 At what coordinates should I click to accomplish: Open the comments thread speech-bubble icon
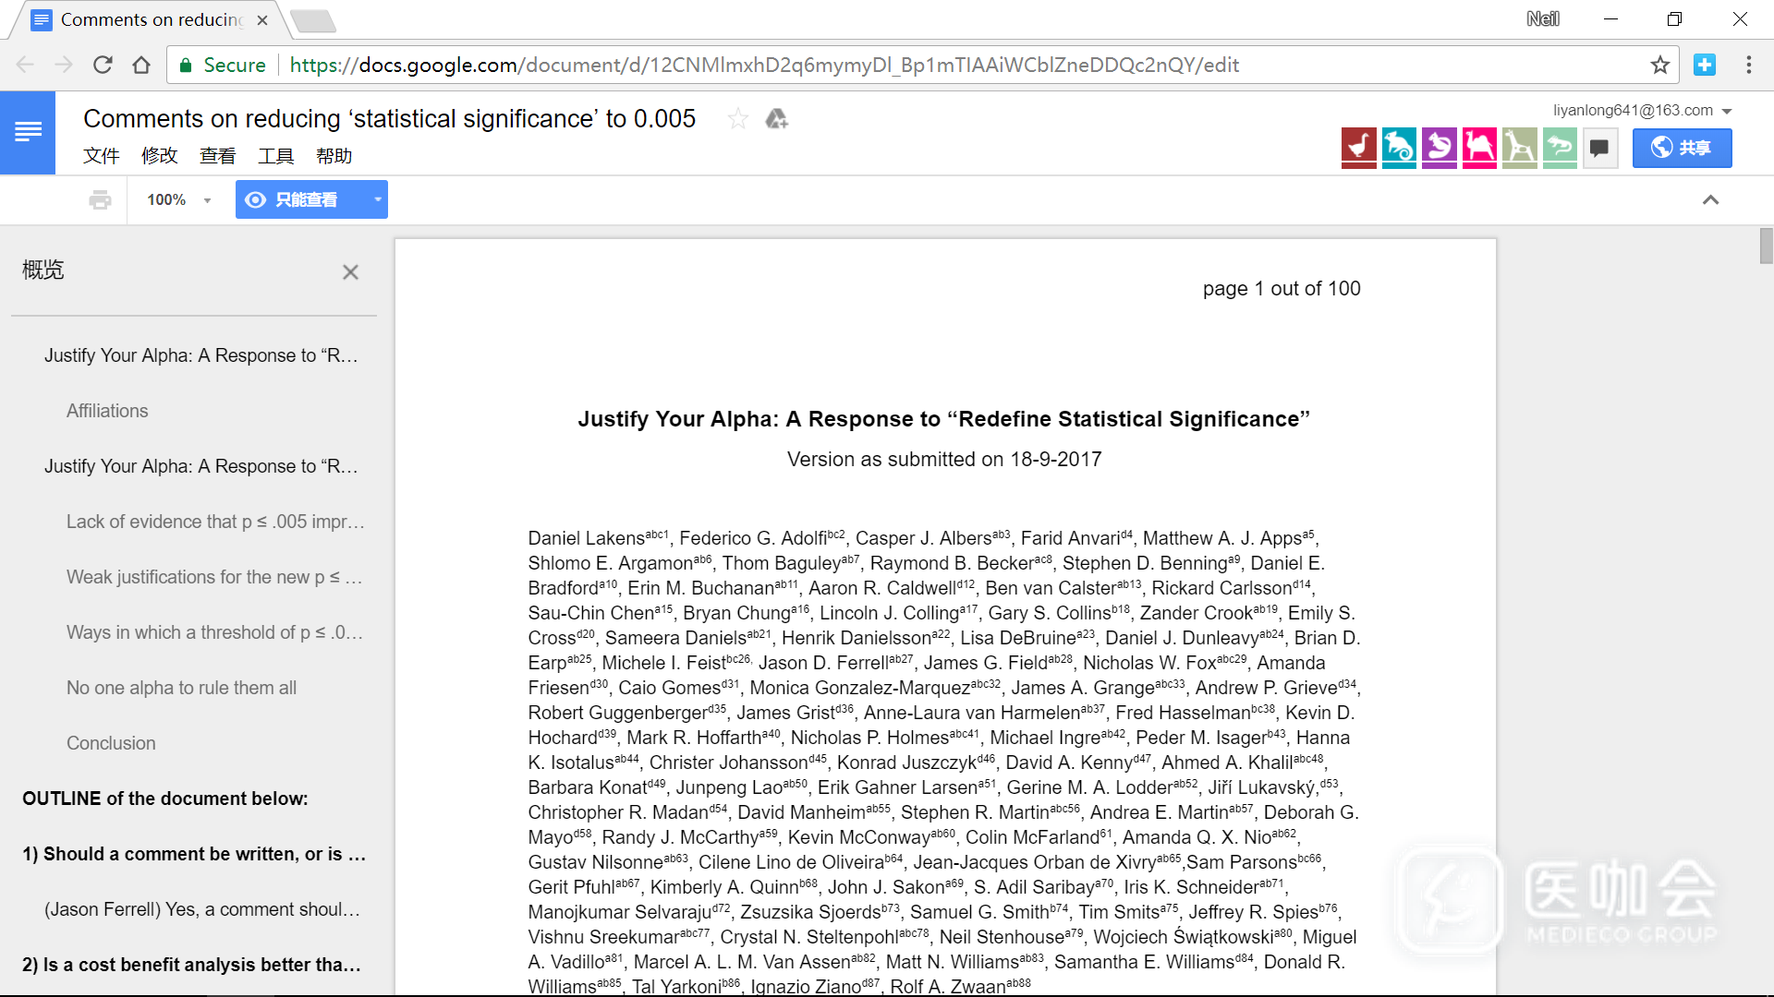point(1599,148)
